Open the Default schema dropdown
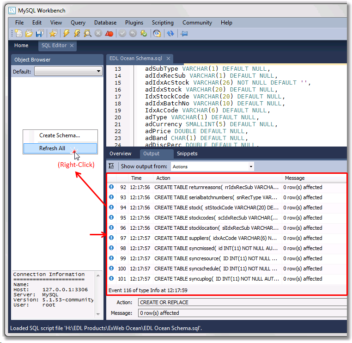 tap(68, 71)
